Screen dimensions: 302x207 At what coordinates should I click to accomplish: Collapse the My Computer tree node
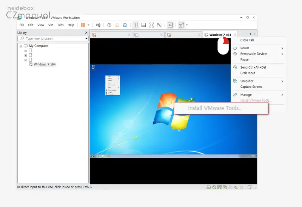click(21, 46)
